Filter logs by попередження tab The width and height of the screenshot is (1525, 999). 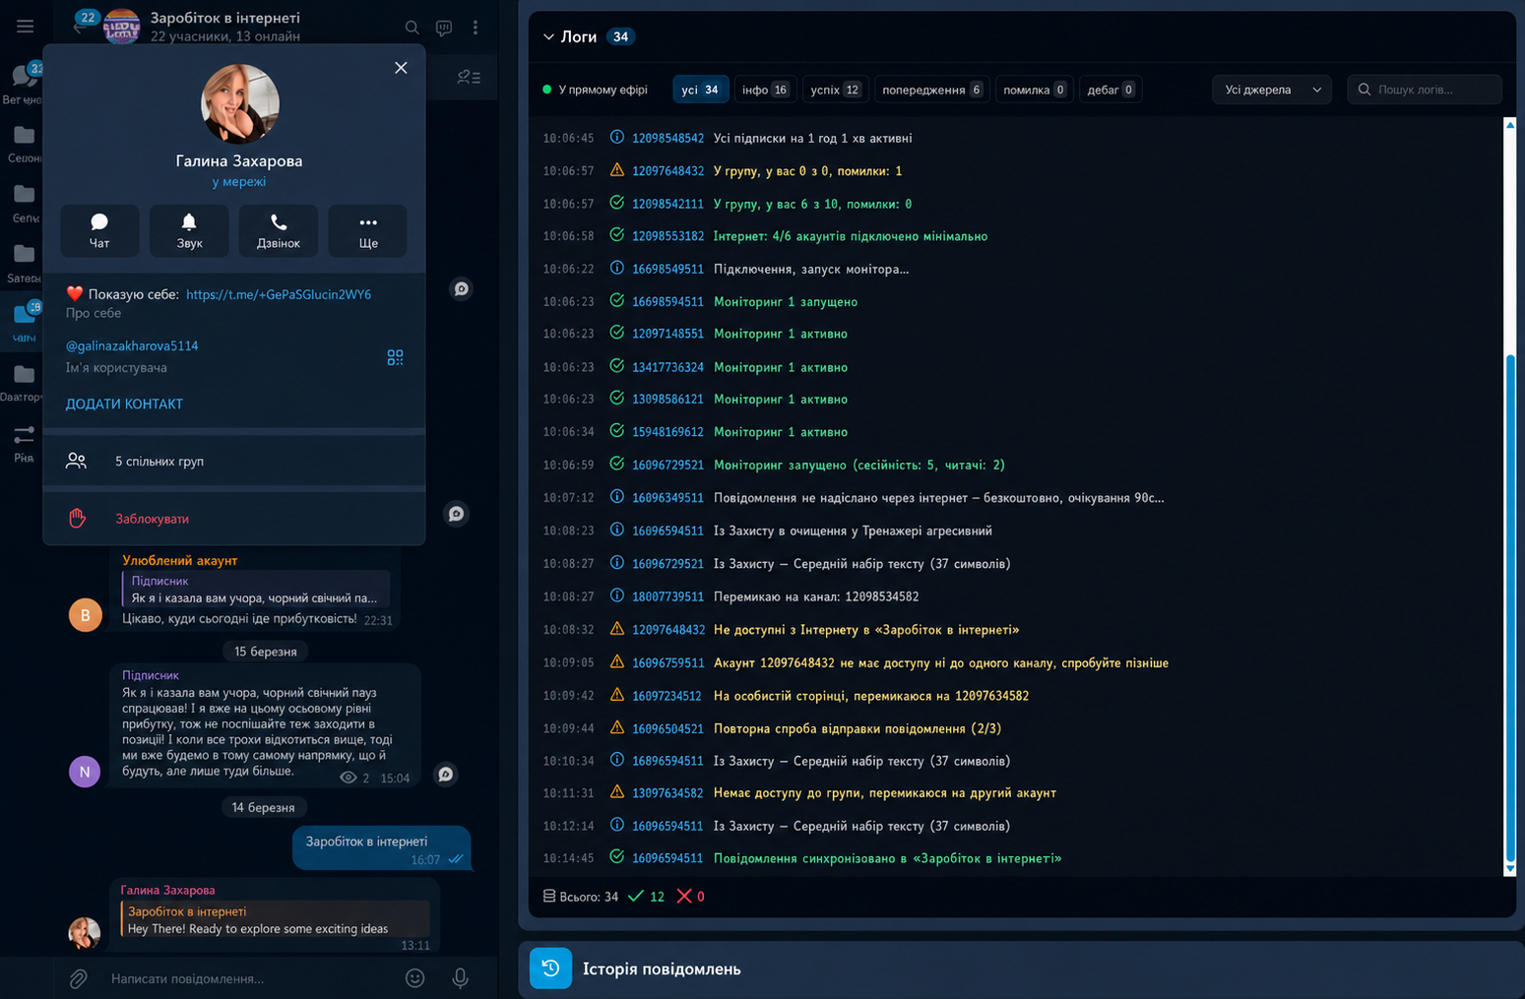tap(931, 90)
